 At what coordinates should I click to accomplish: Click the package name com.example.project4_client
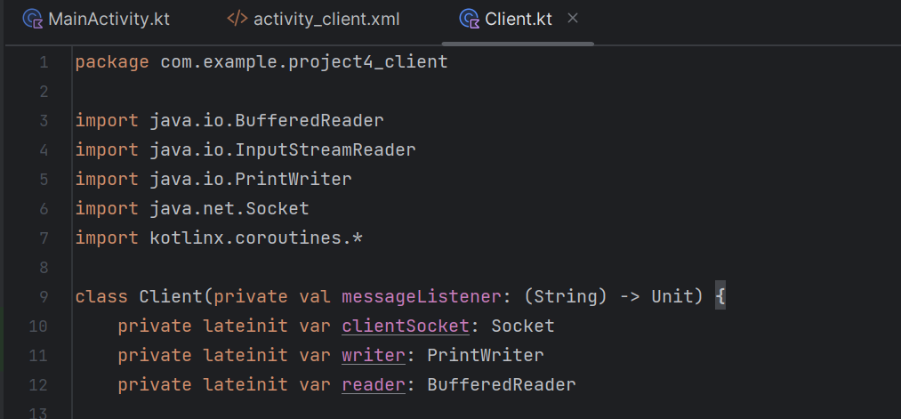[303, 62]
